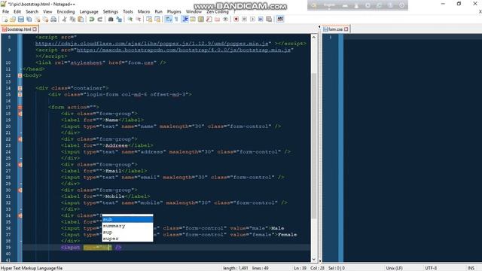The width and height of the screenshot is (482, 271).
Task: Collapse form-group fold on line 18
Action: (20, 114)
